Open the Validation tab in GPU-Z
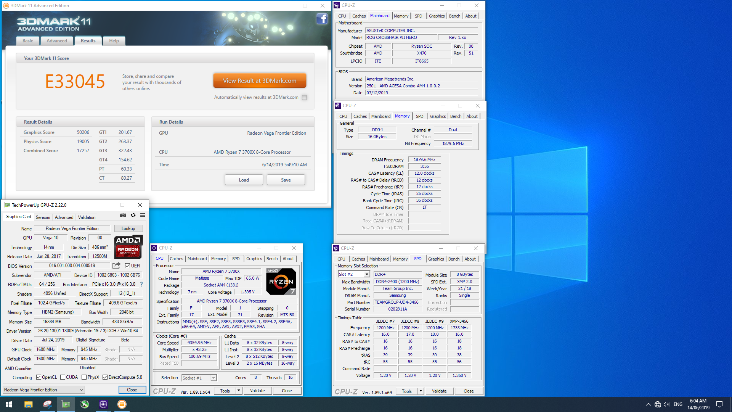The image size is (732, 412). coord(87,217)
